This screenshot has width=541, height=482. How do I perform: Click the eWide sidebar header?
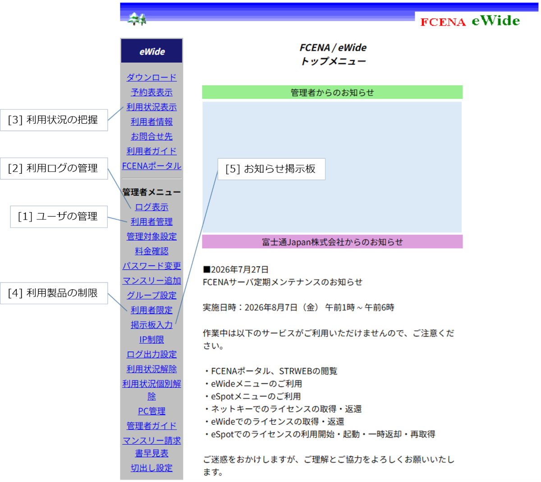click(x=151, y=51)
